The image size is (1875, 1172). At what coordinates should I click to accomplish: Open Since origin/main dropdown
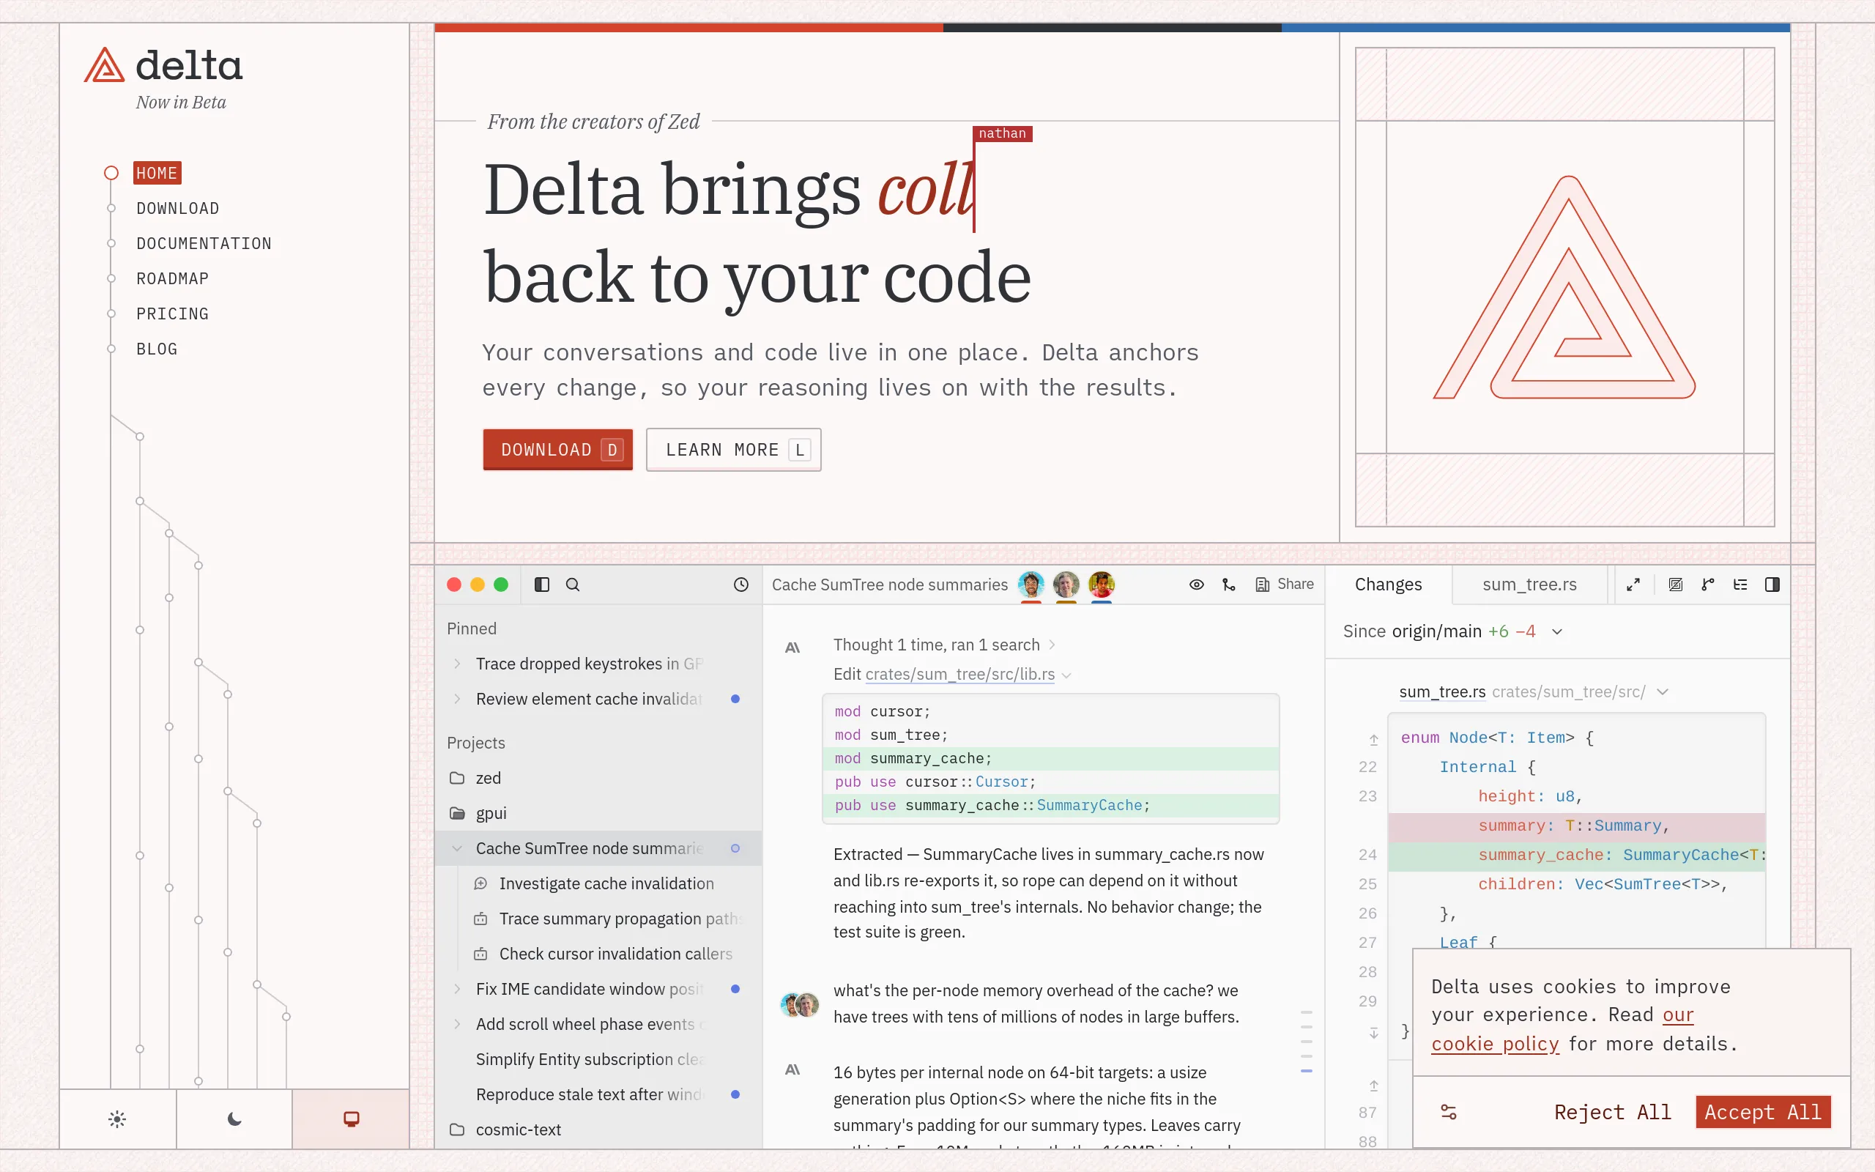pos(1556,631)
